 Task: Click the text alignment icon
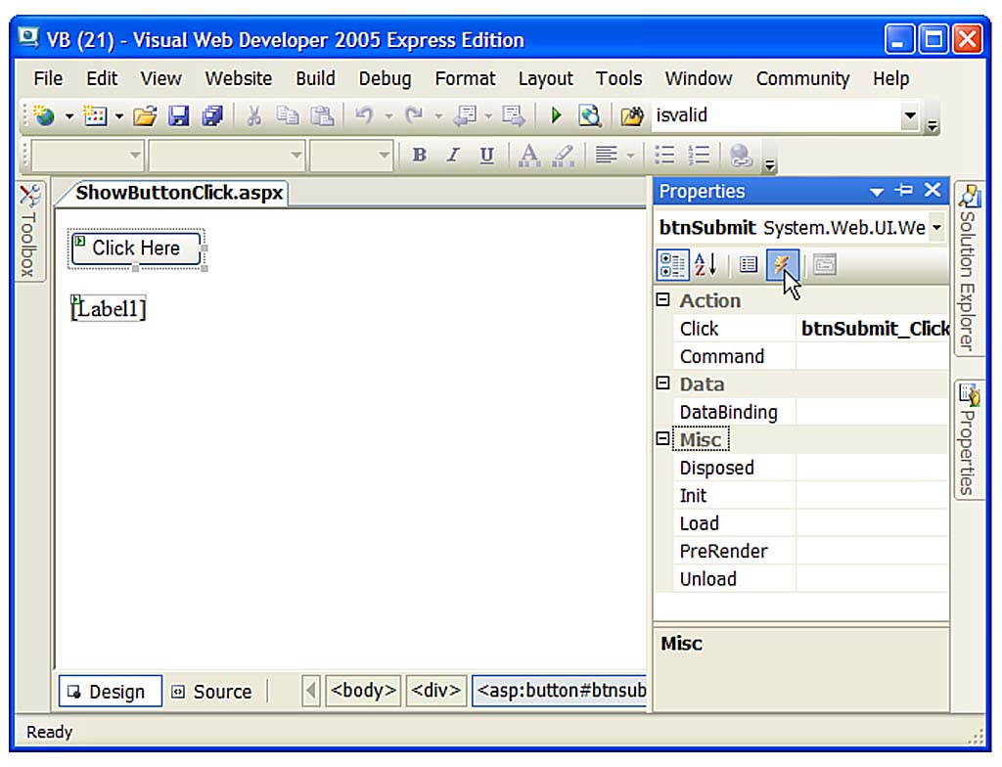[606, 155]
